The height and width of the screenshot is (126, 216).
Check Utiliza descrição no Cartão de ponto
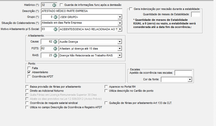(106, 91)
